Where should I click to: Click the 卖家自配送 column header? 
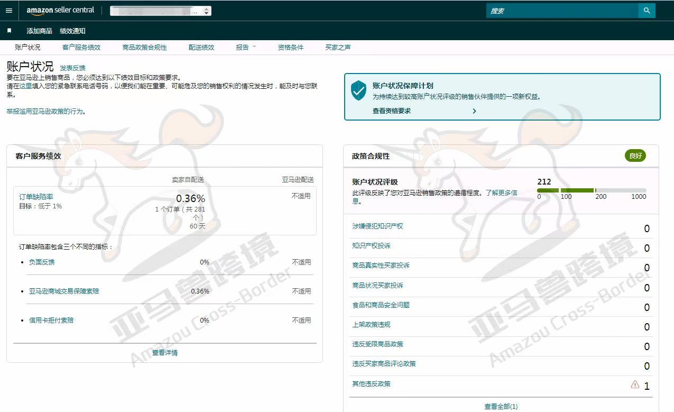[x=188, y=180]
